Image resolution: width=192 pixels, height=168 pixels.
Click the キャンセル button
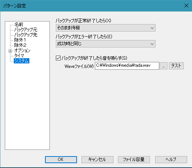pos(97,159)
